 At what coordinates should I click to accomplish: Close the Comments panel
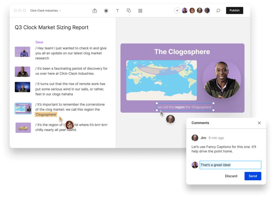click(x=259, y=123)
